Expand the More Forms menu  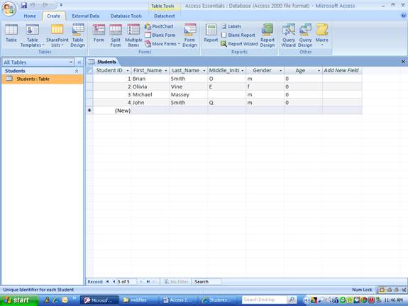[x=162, y=44]
